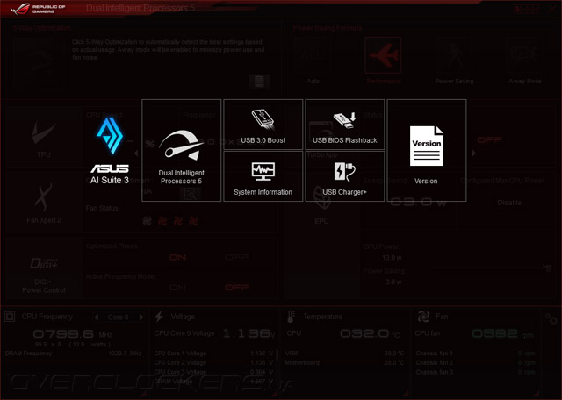562x400 pixels.
Task: Show the previous core in CPU Frequency
Action: tap(96, 318)
